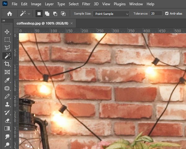This screenshot has width=186, height=149.
Task: Select the Gradient tool
Action: [7, 129]
